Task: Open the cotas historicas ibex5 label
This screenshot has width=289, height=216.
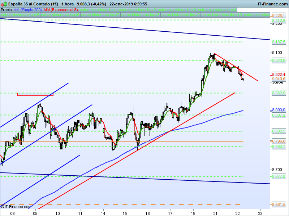Action: tap(20, 15)
